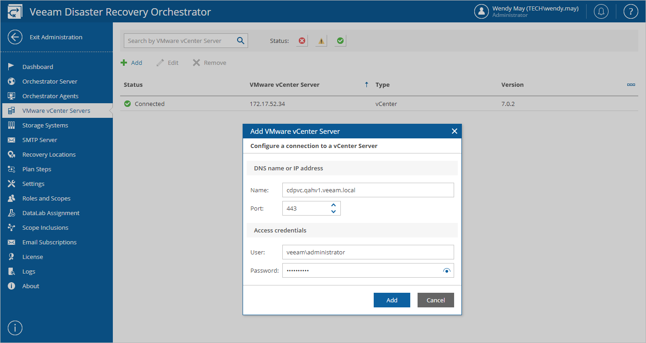Open Storage Systems page
The height and width of the screenshot is (343, 646).
click(45, 125)
